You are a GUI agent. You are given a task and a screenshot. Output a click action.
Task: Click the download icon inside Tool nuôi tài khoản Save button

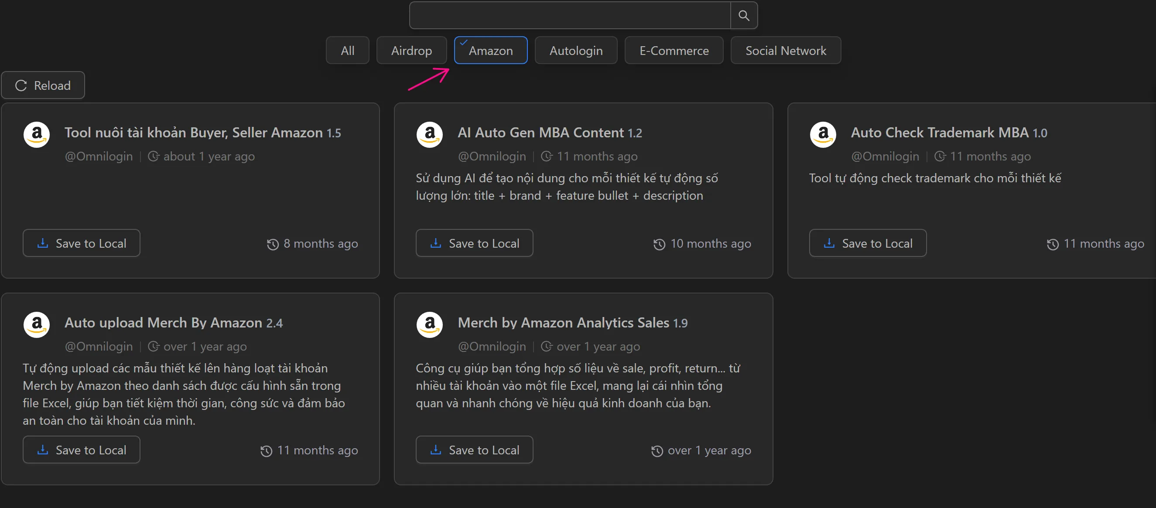[x=42, y=243]
